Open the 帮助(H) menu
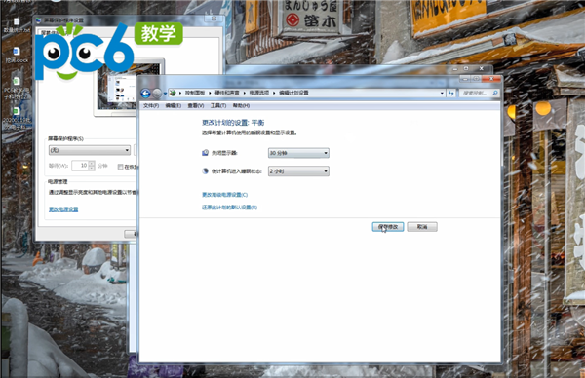Screen dimensions: 585x378 point(241,106)
